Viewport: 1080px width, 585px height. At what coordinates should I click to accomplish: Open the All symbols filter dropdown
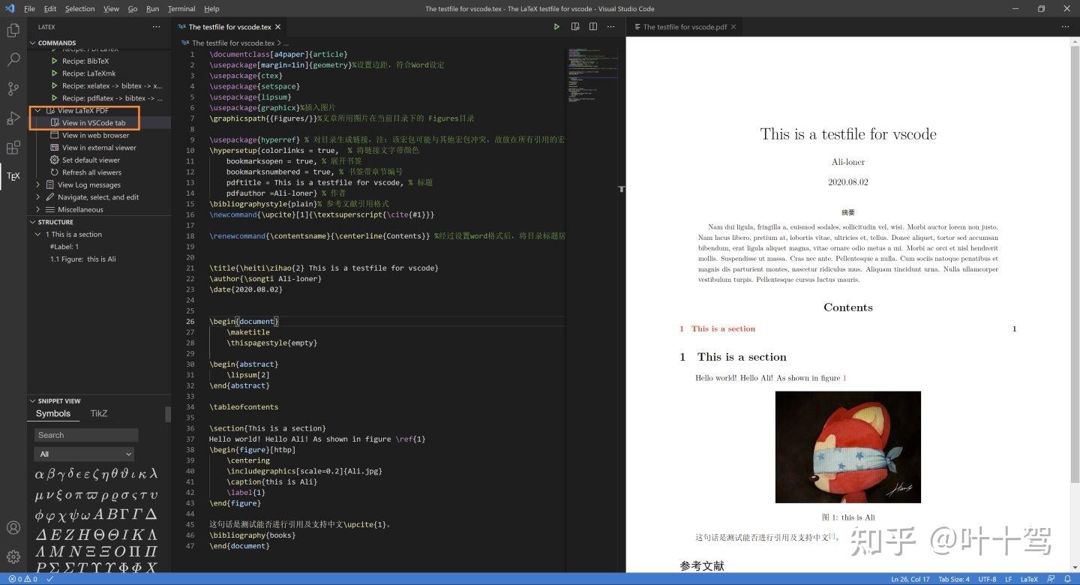(84, 454)
